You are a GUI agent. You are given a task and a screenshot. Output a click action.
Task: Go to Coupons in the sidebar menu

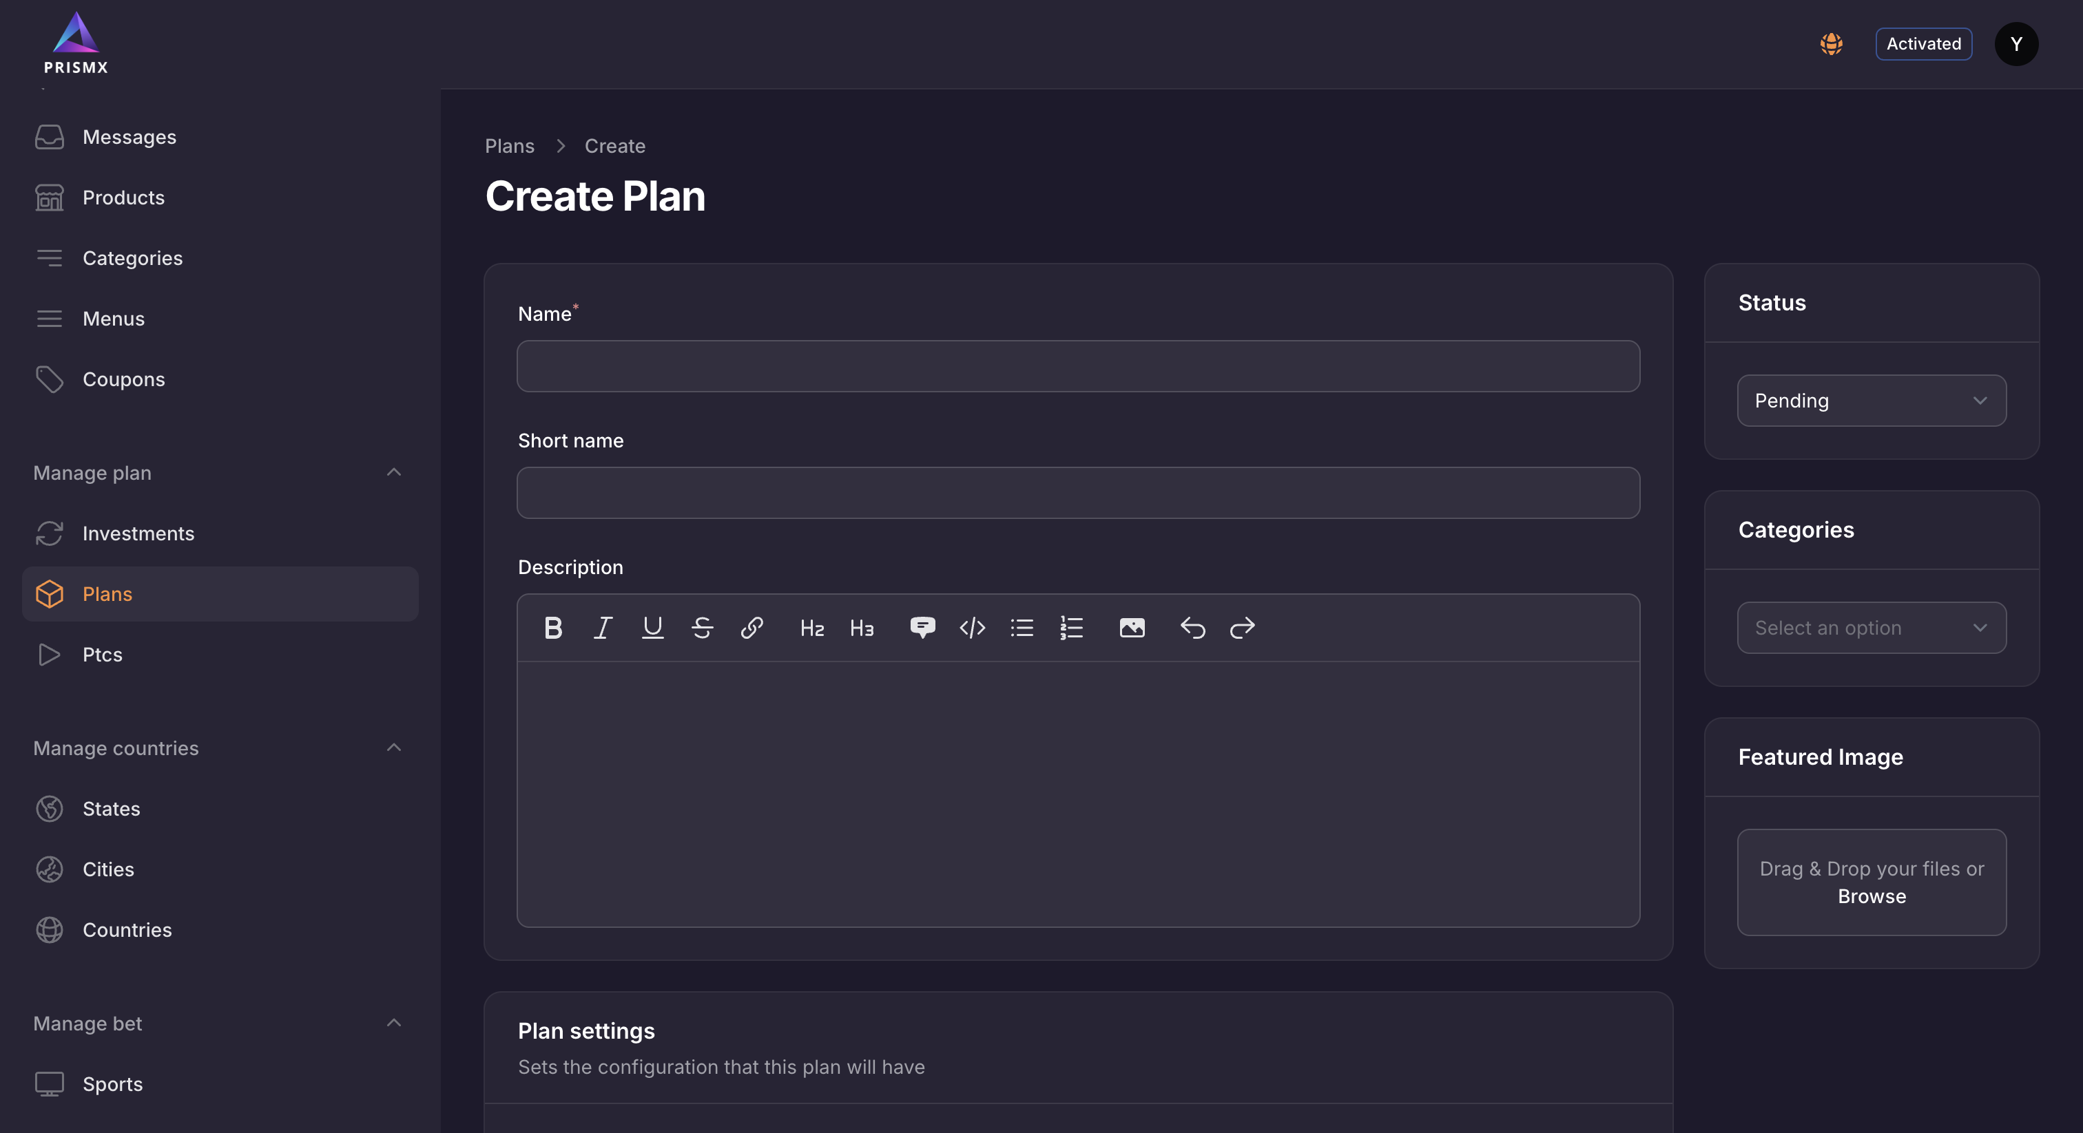point(123,379)
